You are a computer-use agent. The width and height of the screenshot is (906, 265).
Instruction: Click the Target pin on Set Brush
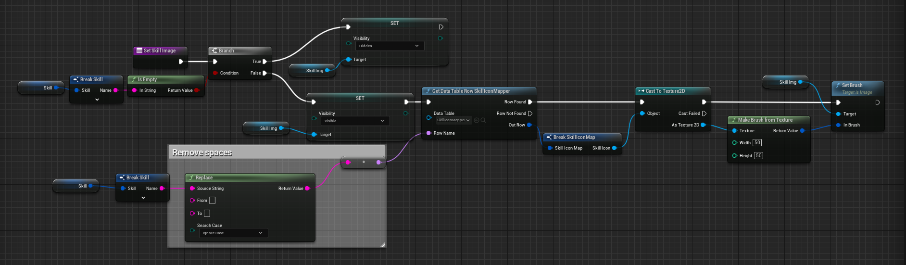coord(838,114)
